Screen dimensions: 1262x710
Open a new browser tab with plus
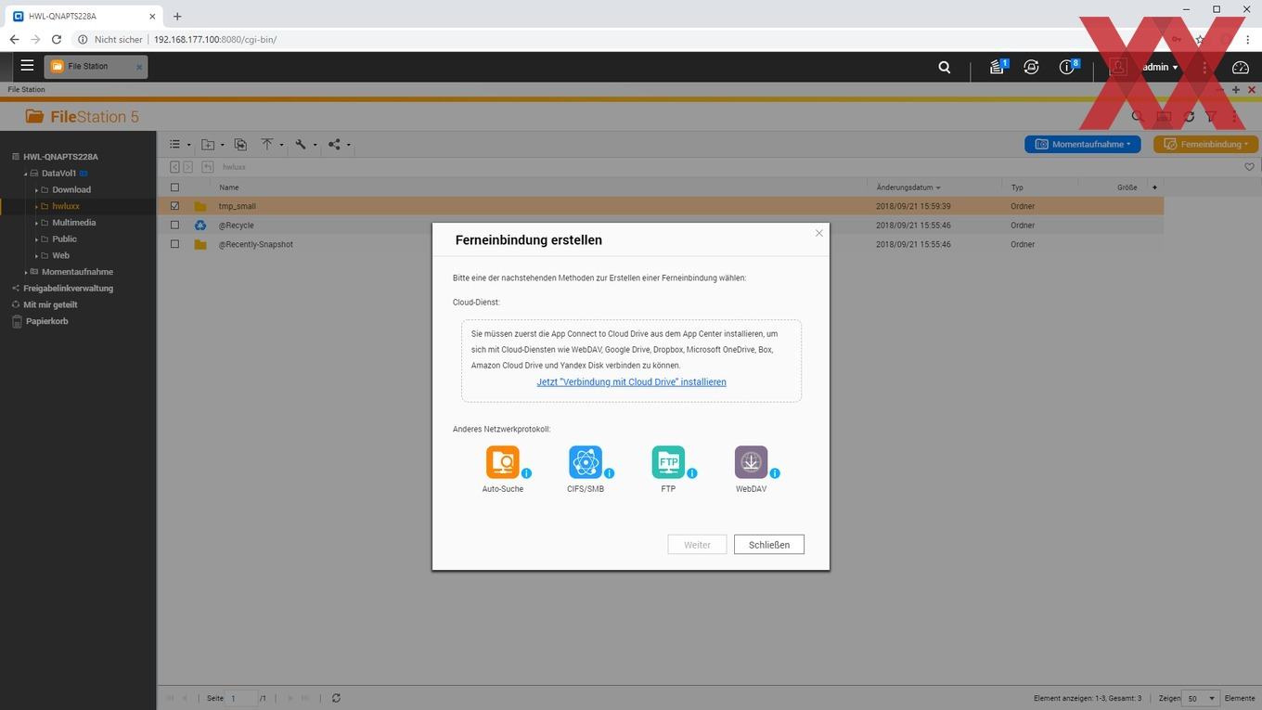tap(177, 16)
